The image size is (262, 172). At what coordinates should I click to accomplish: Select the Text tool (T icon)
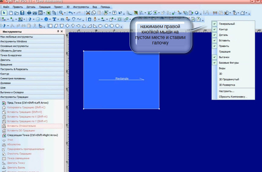[54, 19]
